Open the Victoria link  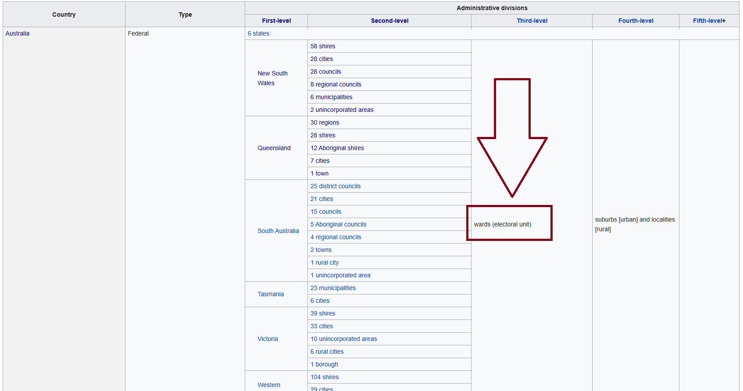click(x=268, y=339)
